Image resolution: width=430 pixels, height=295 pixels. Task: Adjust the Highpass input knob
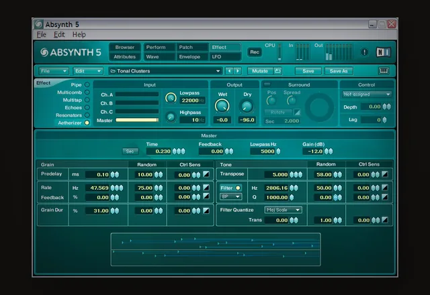(x=171, y=117)
